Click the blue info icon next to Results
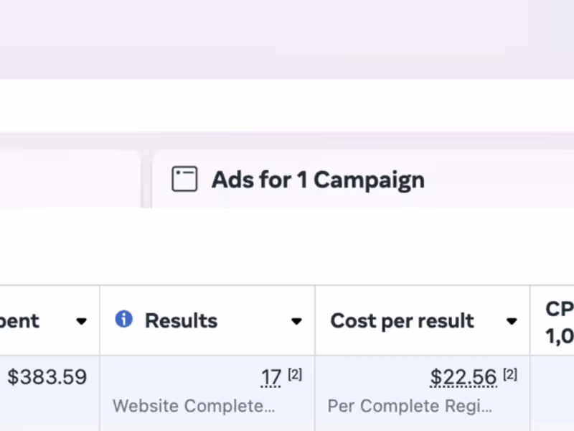 point(123,320)
